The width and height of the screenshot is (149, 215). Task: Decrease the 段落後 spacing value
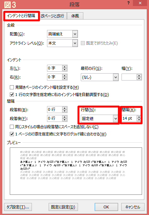coord(64,120)
